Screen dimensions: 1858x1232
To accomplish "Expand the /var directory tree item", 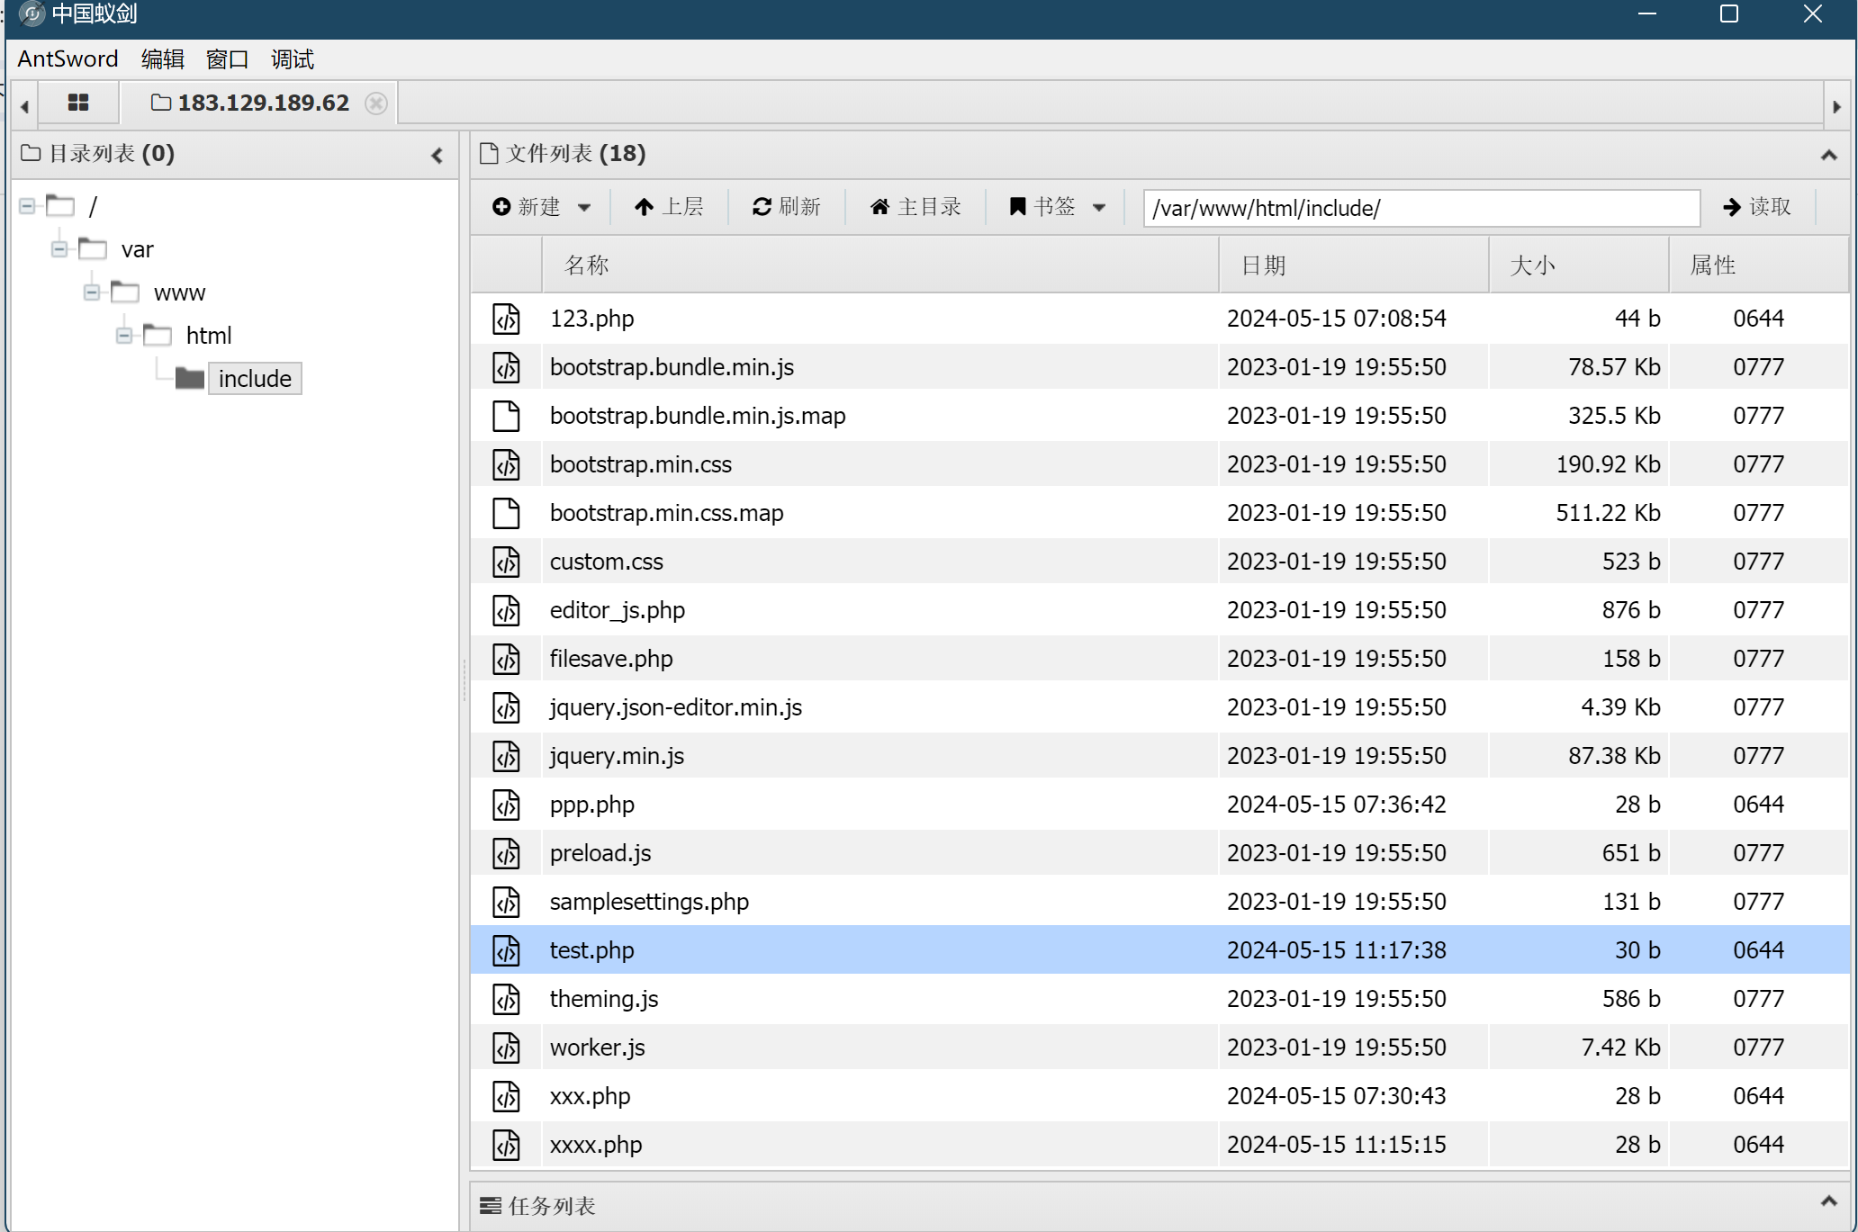I will (59, 247).
